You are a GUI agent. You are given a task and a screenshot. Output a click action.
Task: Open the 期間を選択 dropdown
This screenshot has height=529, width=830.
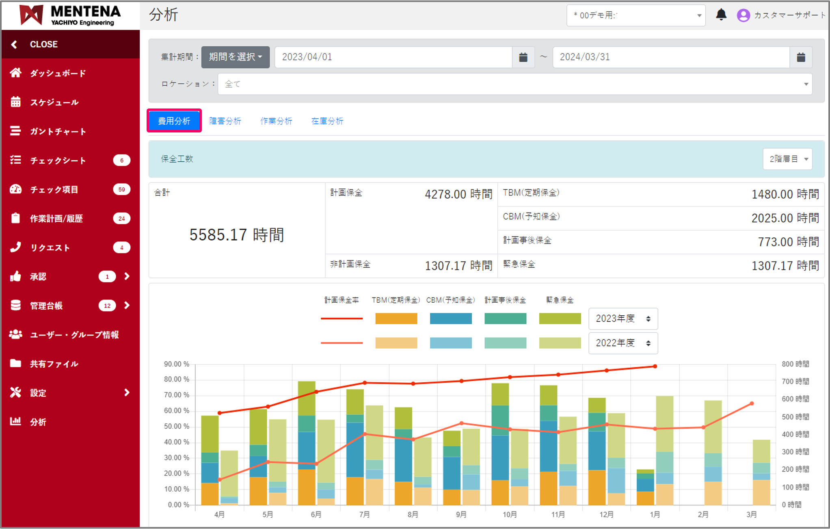point(236,57)
